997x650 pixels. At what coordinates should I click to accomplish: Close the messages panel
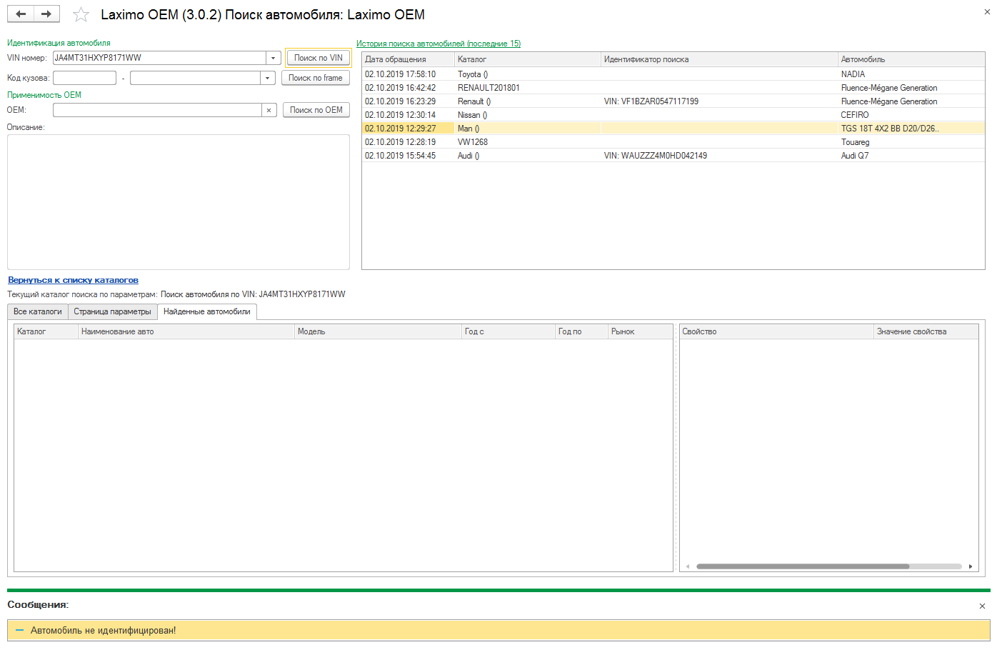click(x=982, y=606)
